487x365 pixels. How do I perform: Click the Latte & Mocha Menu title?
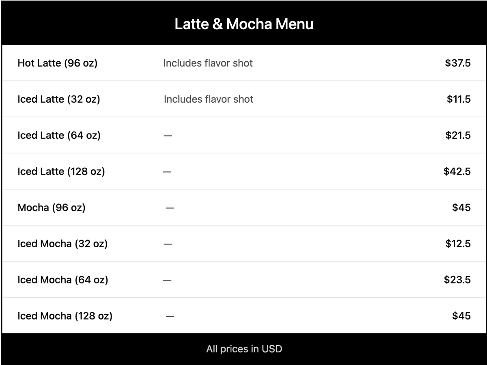pos(244,24)
